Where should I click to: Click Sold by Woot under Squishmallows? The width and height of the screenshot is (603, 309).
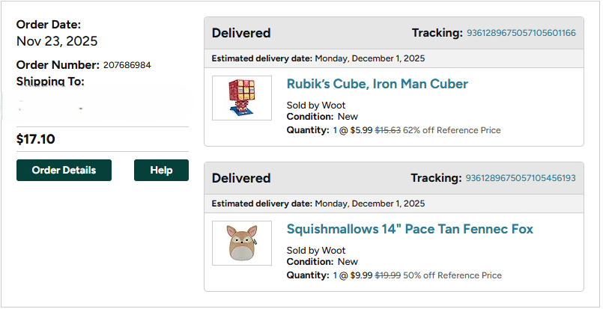(x=316, y=250)
